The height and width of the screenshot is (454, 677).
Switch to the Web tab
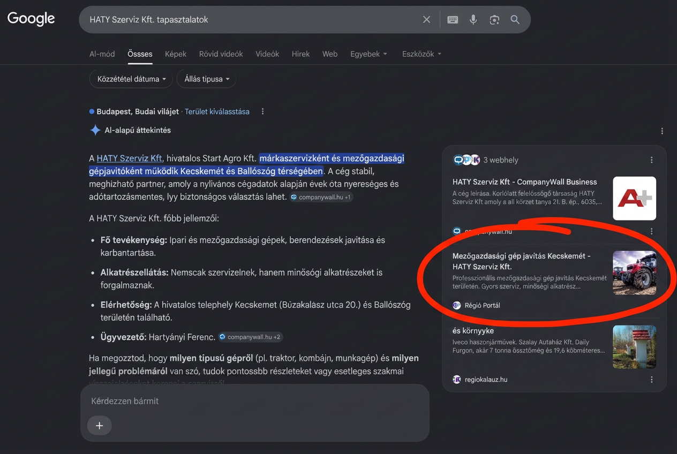(330, 54)
